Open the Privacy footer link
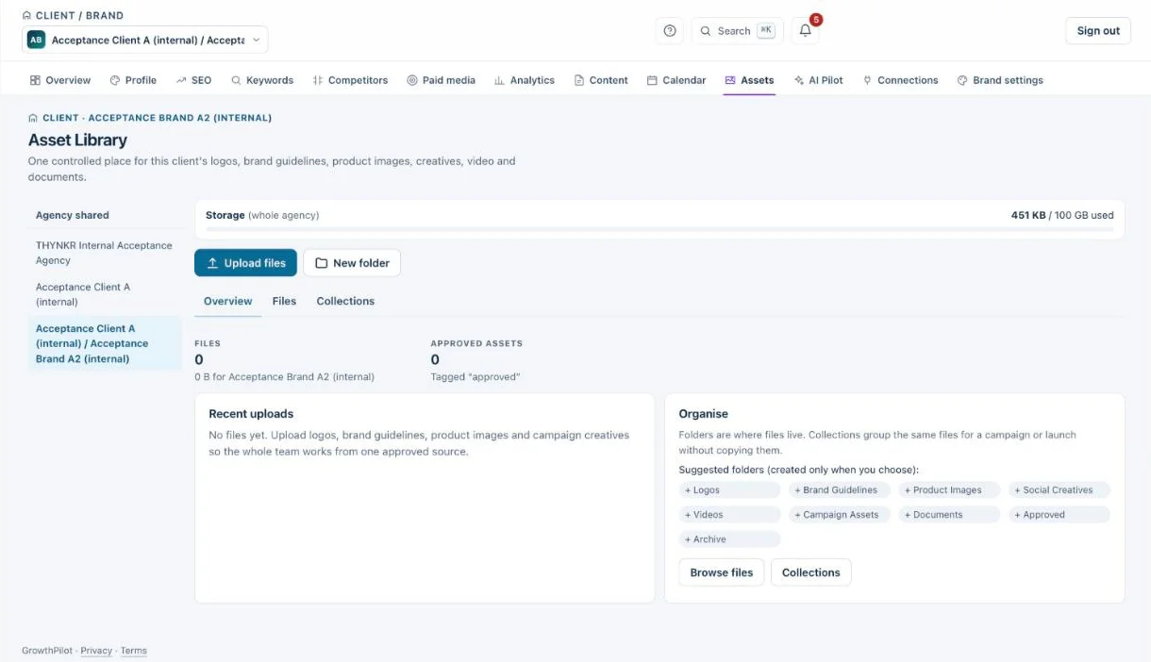 tap(96, 651)
